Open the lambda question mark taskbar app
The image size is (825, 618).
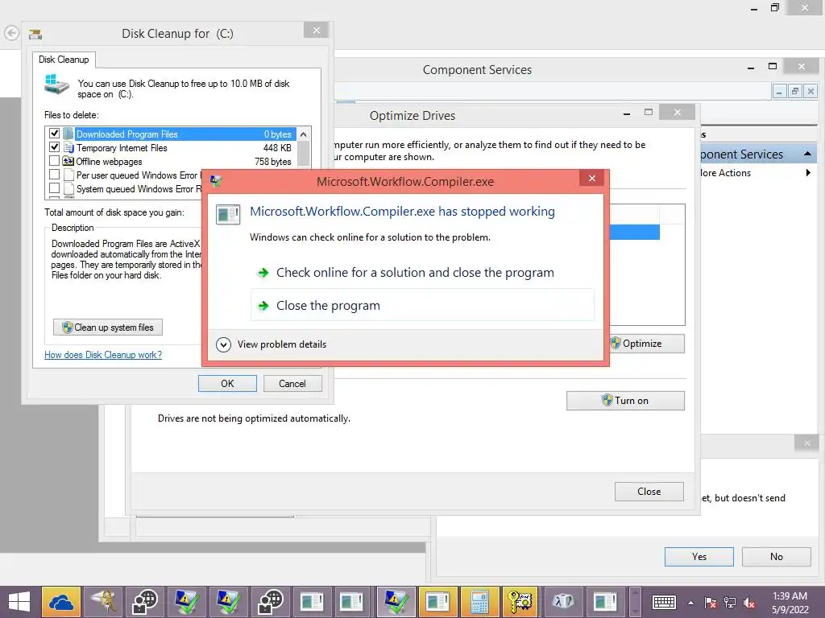[x=563, y=602]
